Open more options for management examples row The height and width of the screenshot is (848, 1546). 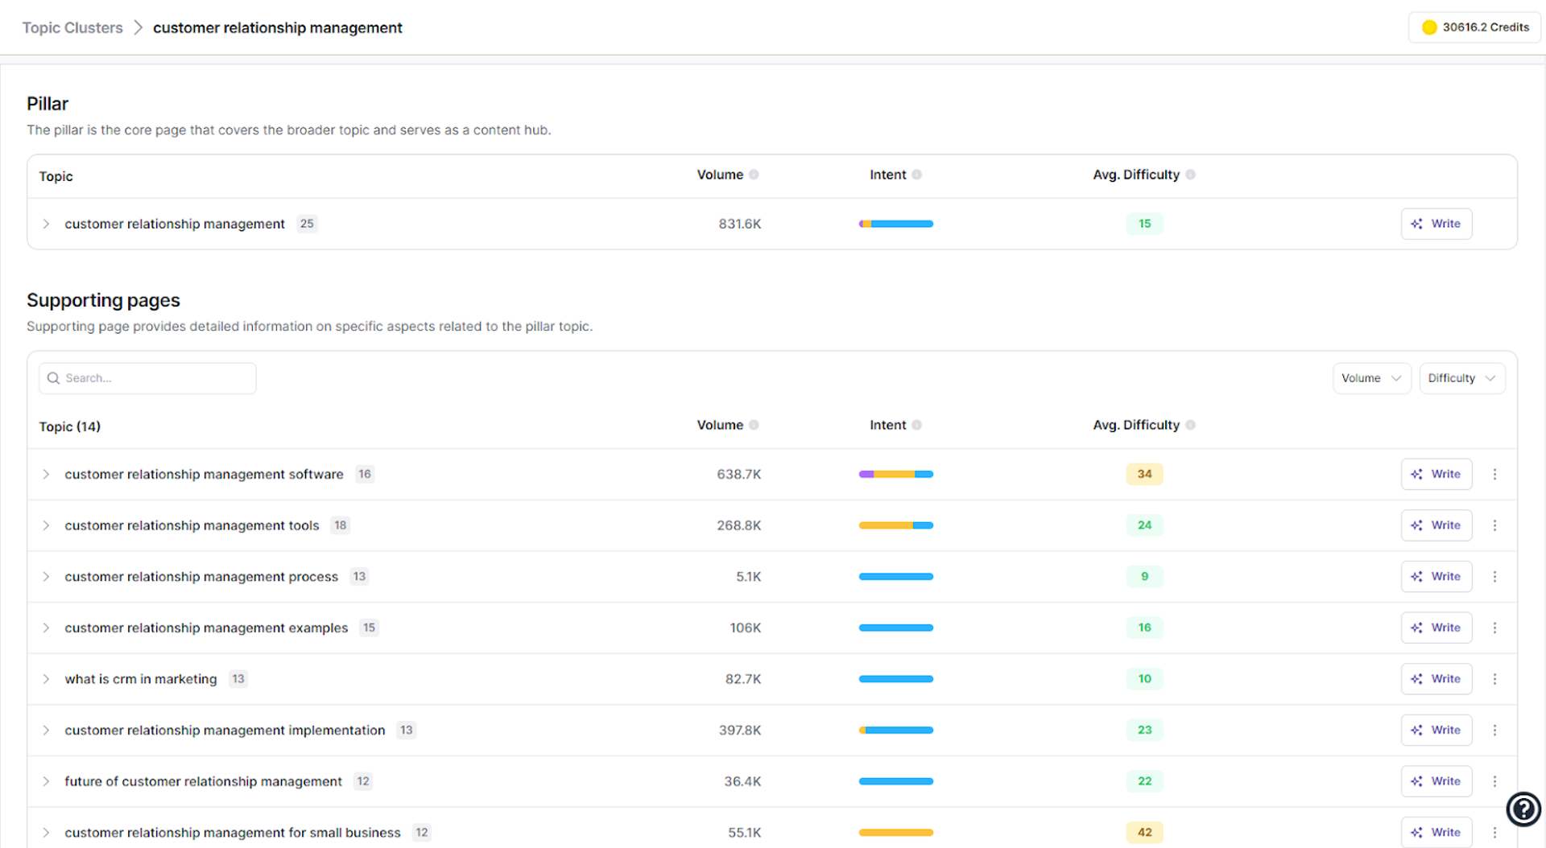point(1494,628)
